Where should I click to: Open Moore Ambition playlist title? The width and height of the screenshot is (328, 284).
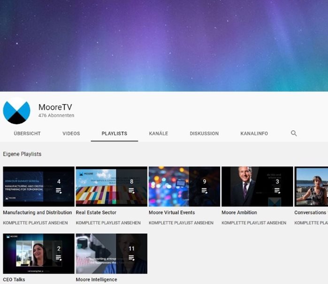tap(239, 212)
